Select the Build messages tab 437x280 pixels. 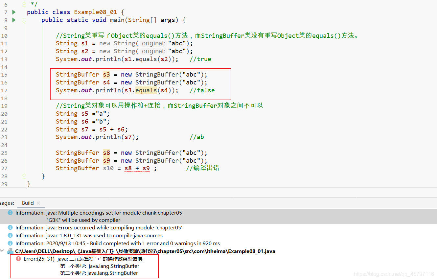click(x=28, y=203)
